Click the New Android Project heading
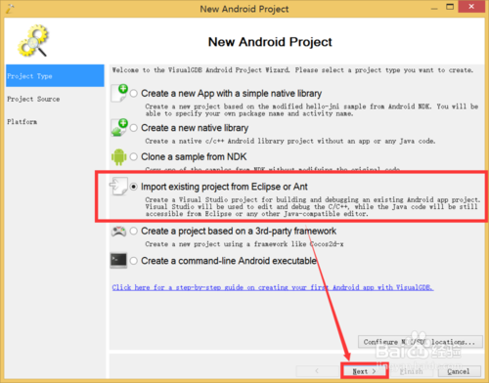 pos(270,42)
